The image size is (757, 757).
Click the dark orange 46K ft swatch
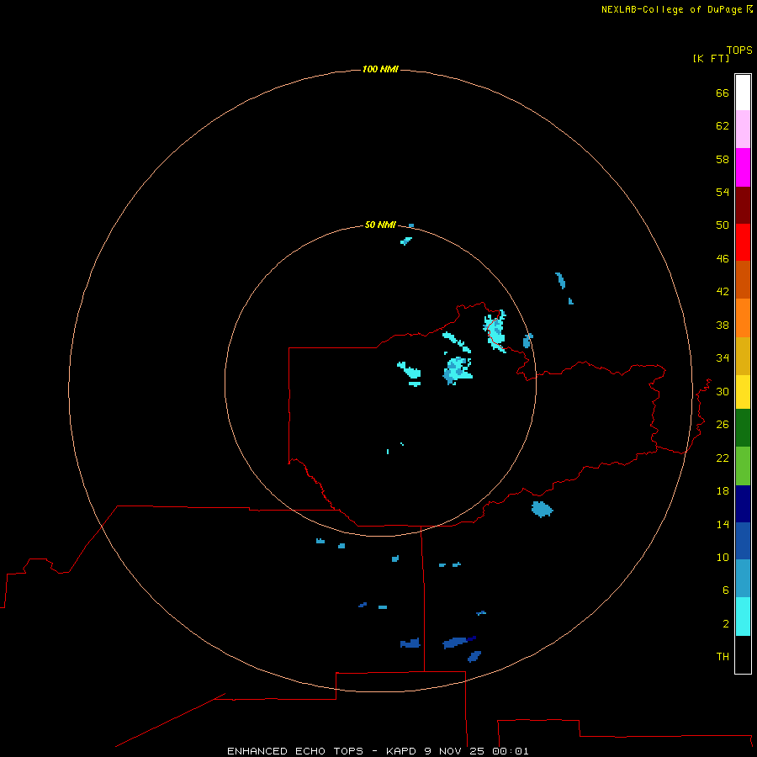pyautogui.click(x=743, y=279)
